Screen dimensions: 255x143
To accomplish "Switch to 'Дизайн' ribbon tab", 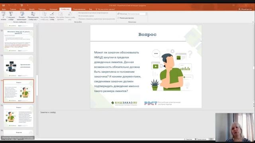I will [x=32, y=9].
